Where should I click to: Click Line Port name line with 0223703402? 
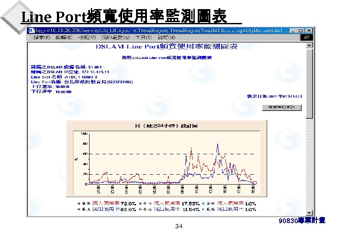82,82
